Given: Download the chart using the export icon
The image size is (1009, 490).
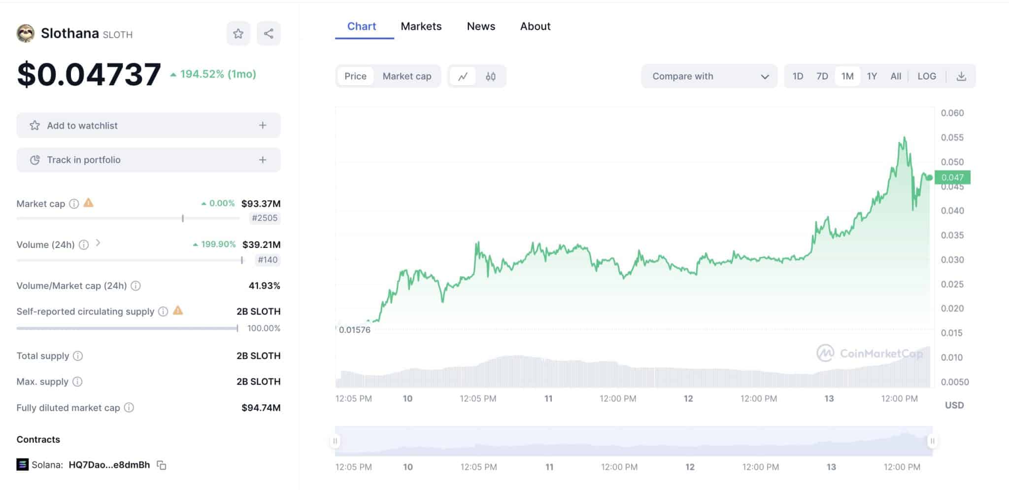Looking at the screenshot, I should coord(961,76).
